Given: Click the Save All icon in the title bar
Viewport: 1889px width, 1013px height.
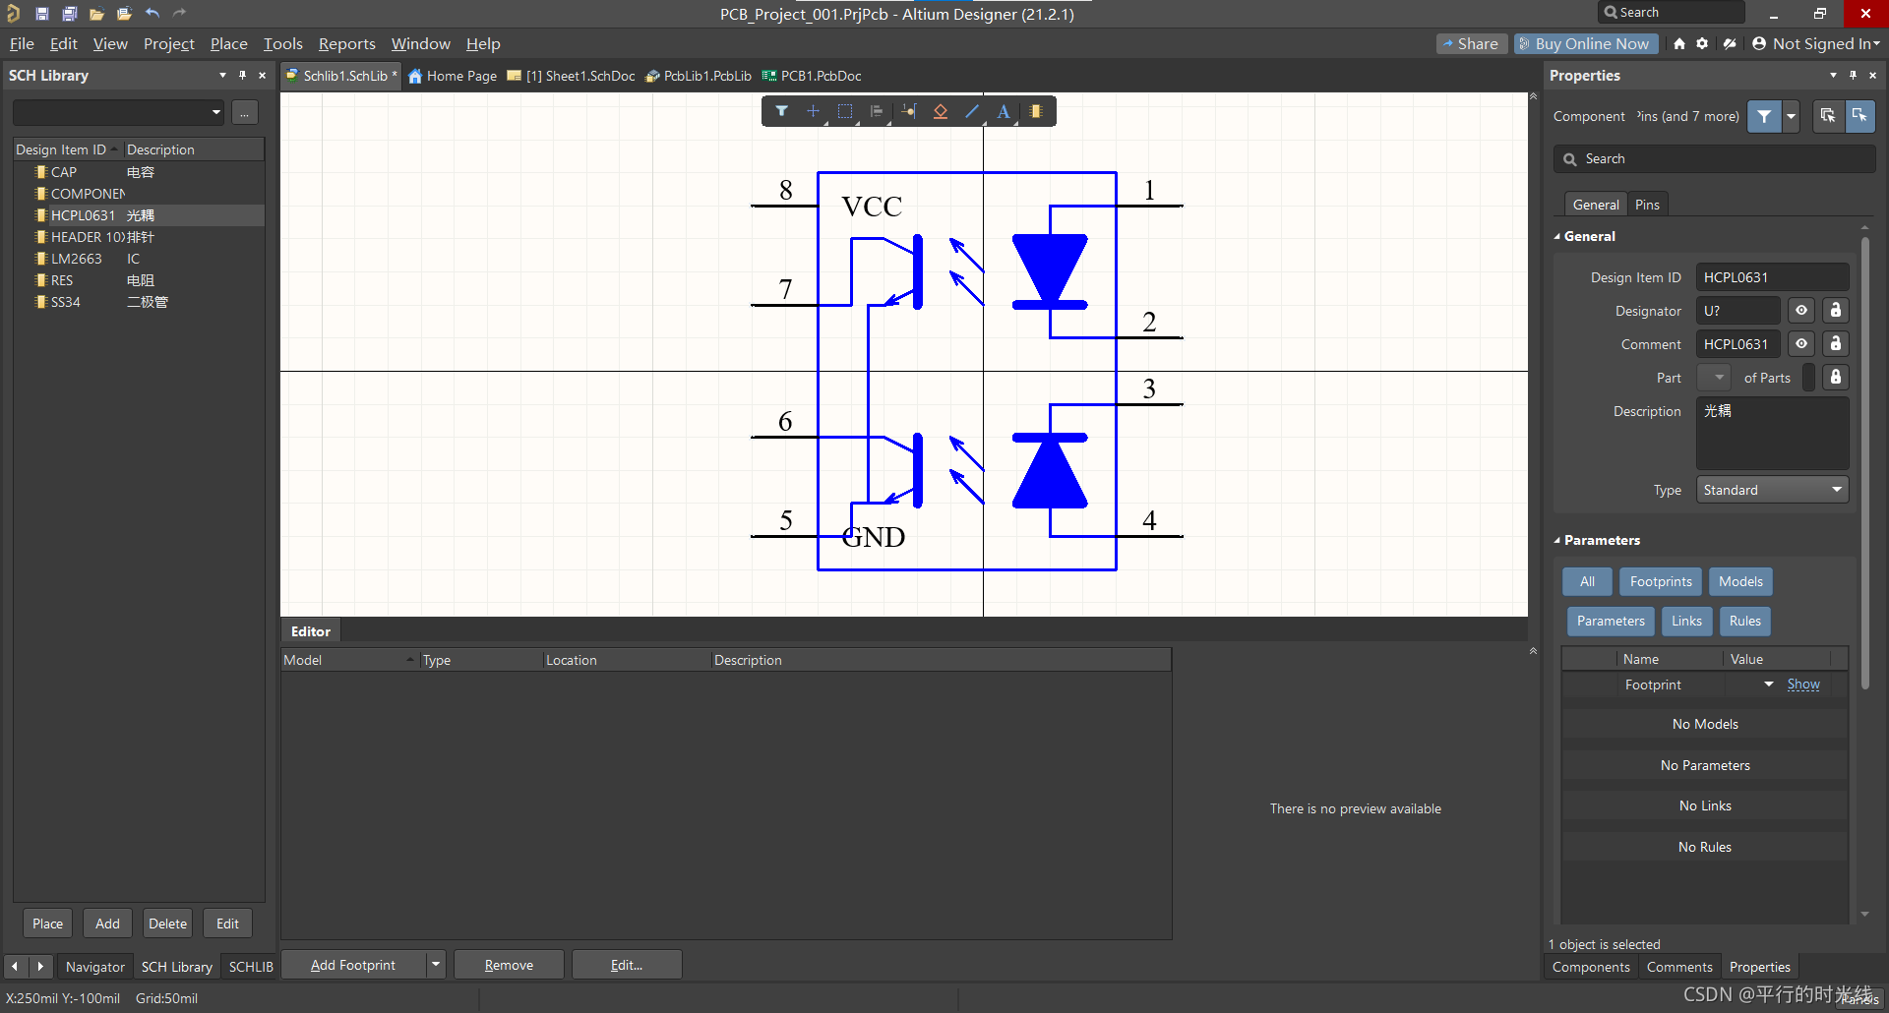Looking at the screenshot, I should coord(70,14).
